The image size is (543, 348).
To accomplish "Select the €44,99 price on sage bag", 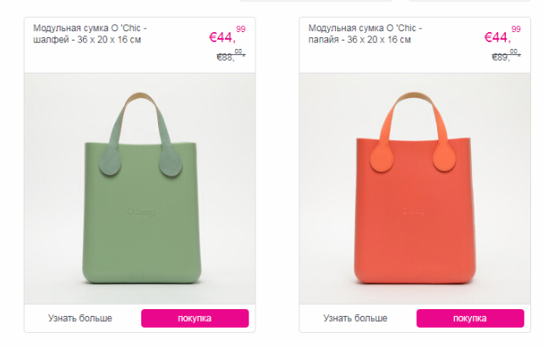I will click(228, 35).
